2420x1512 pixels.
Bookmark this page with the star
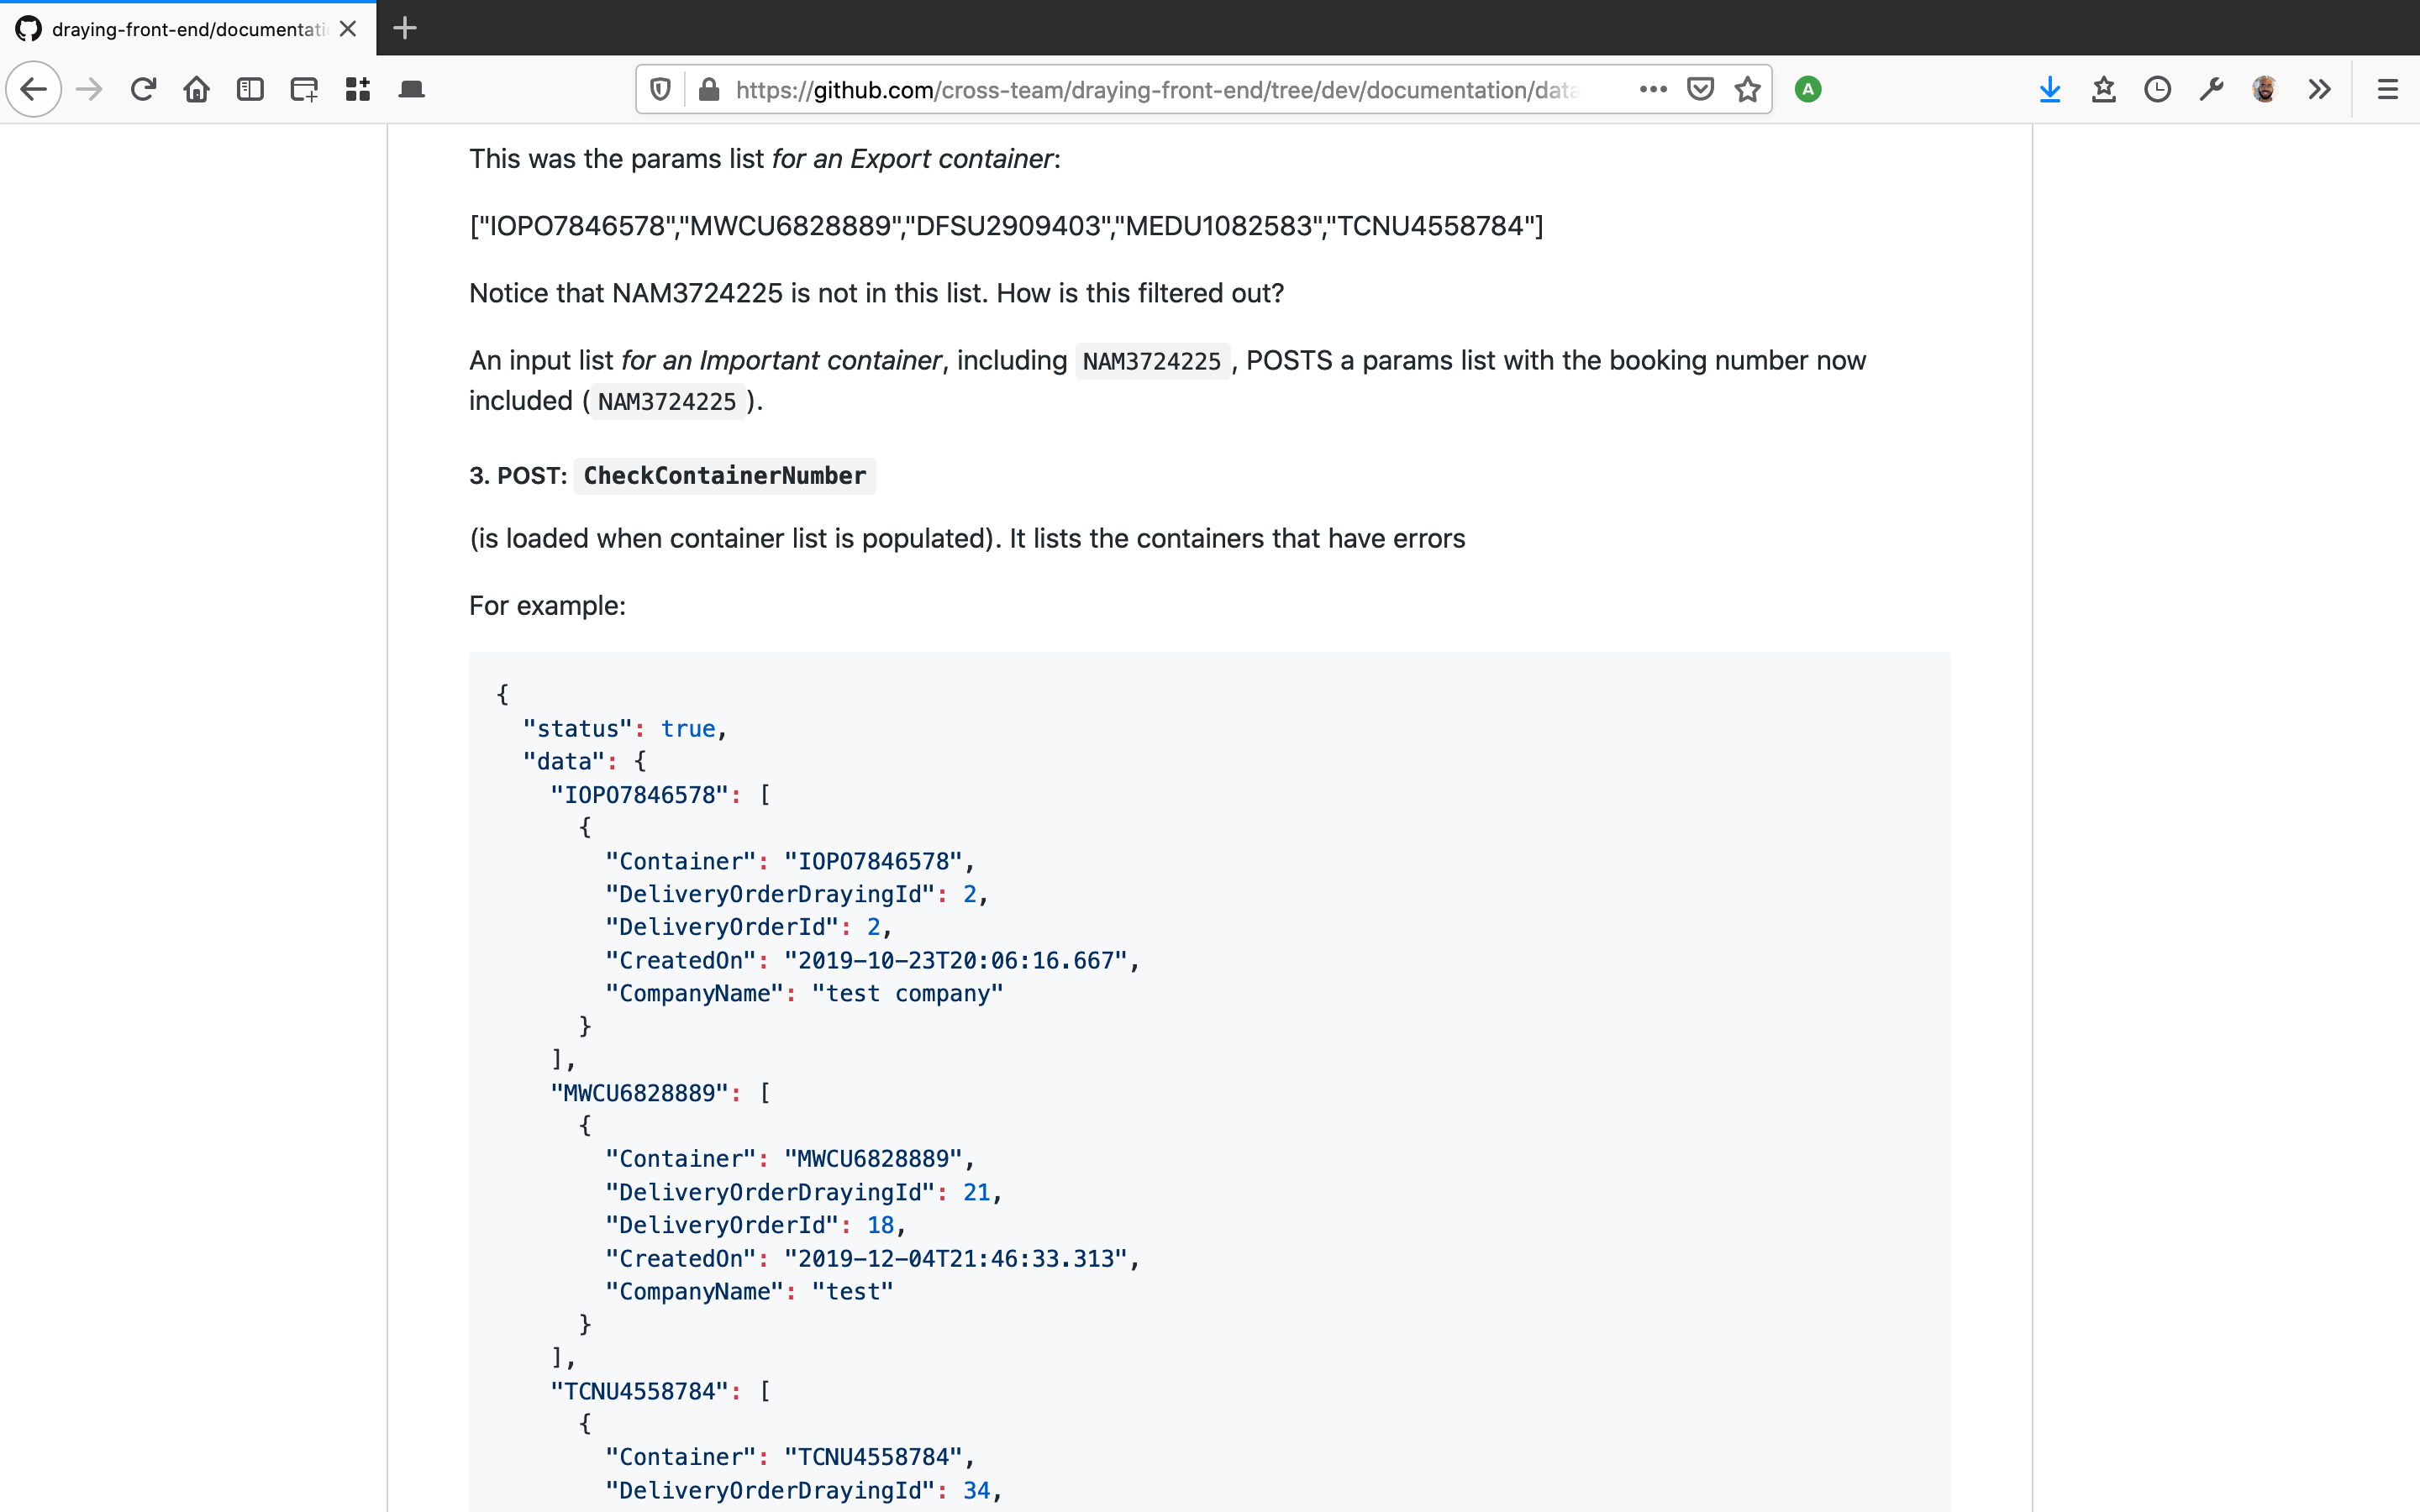click(1747, 90)
